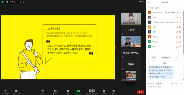Click the Mute All button
This screenshot has width=184, height=95.
[x=166, y=57]
